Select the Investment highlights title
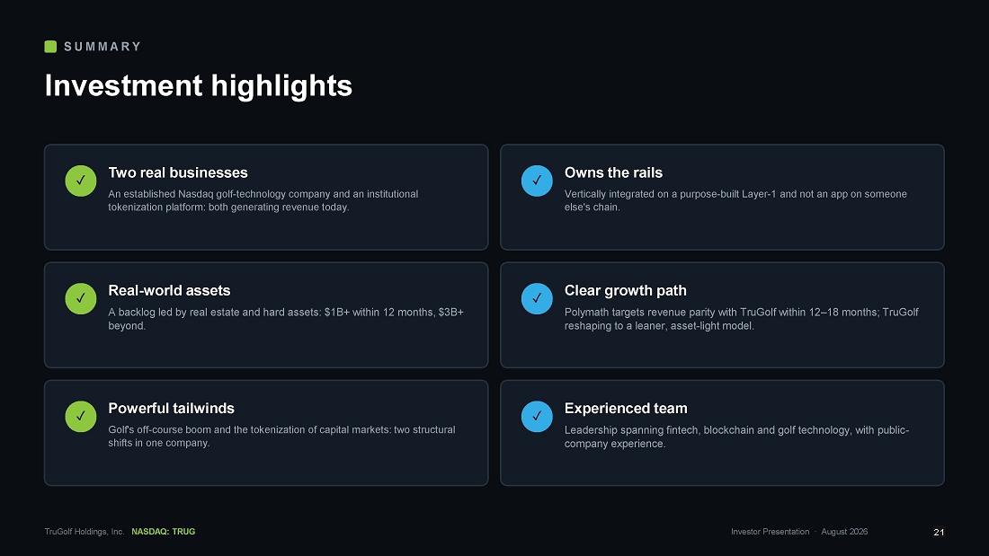This screenshot has width=989, height=556. (198, 85)
